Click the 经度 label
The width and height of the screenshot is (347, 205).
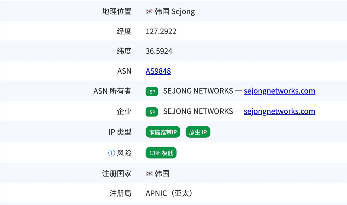pyautogui.click(x=124, y=31)
